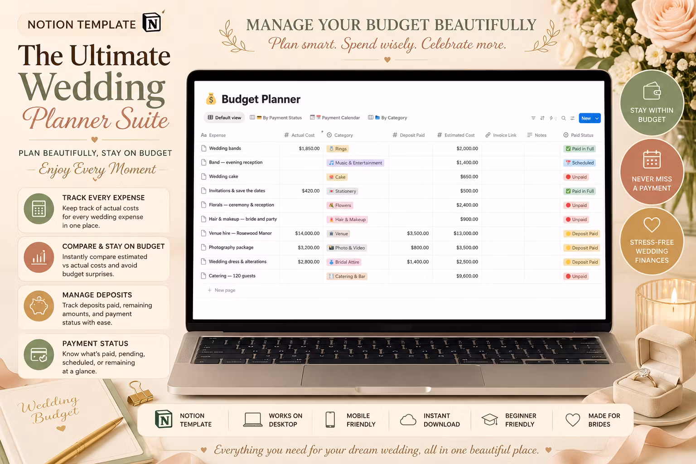Click the page icon for Wedding cake

pos(203,176)
